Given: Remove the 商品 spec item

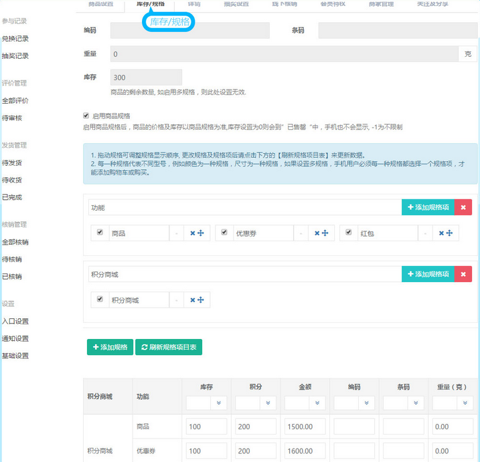Looking at the screenshot, I should click(192, 233).
